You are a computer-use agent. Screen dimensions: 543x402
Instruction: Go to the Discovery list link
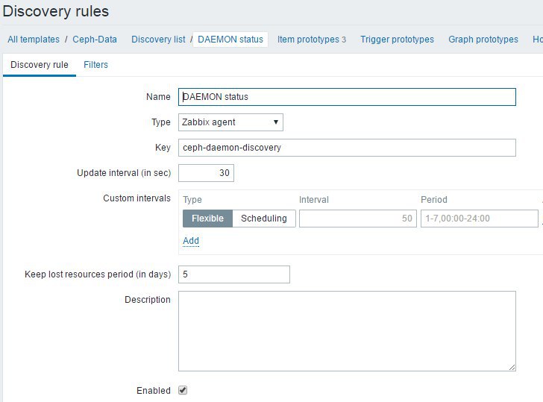[x=158, y=40]
